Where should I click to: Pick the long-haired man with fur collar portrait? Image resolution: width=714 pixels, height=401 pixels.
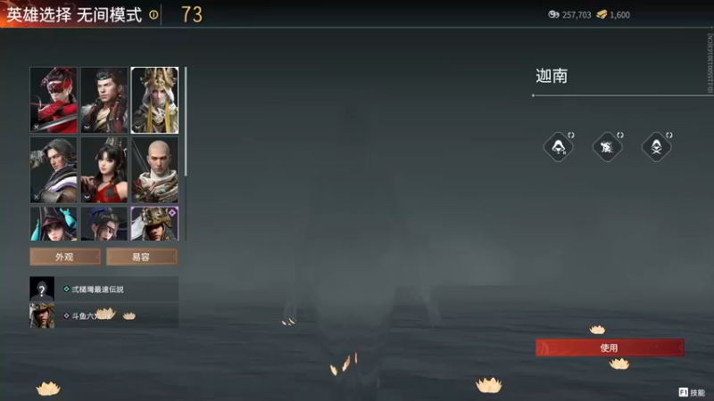tap(54, 170)
